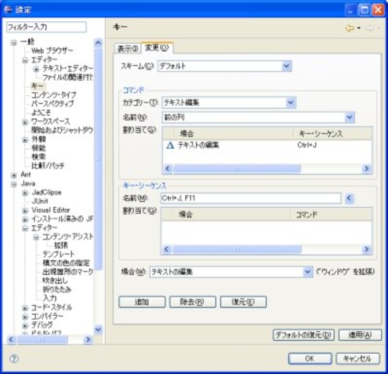Viewport: 388px width, 374px height.
Task: Click the forward navigation arrow icon
Action: click(369, 29)
